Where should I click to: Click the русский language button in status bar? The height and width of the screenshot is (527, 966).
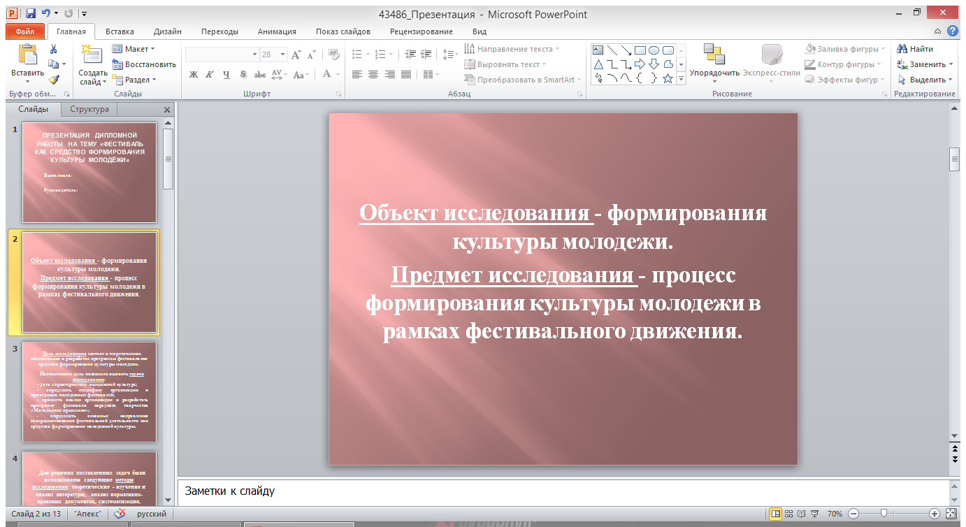(152, 514)
